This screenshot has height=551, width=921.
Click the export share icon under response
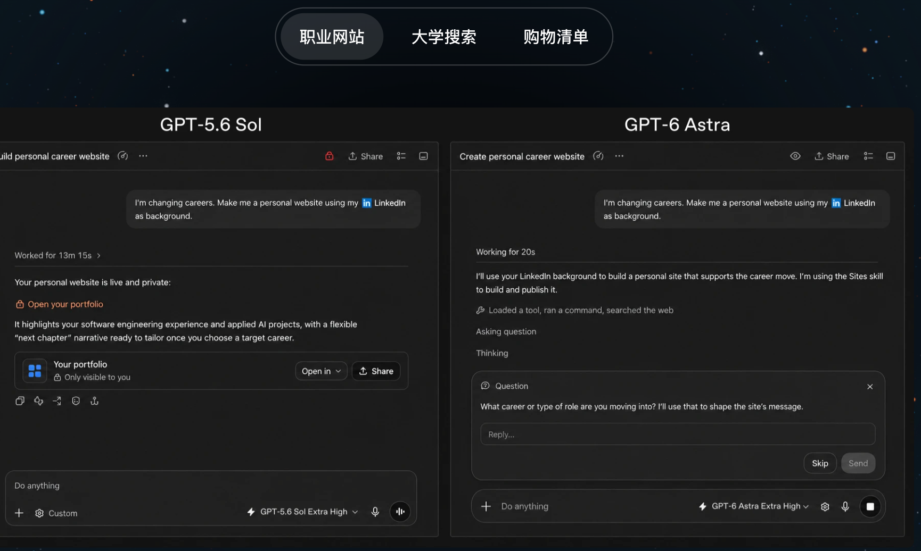pyautogui.click(x=95, y=401)
